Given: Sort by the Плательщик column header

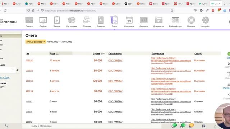Looking at the screenshot, I should 115,53.
